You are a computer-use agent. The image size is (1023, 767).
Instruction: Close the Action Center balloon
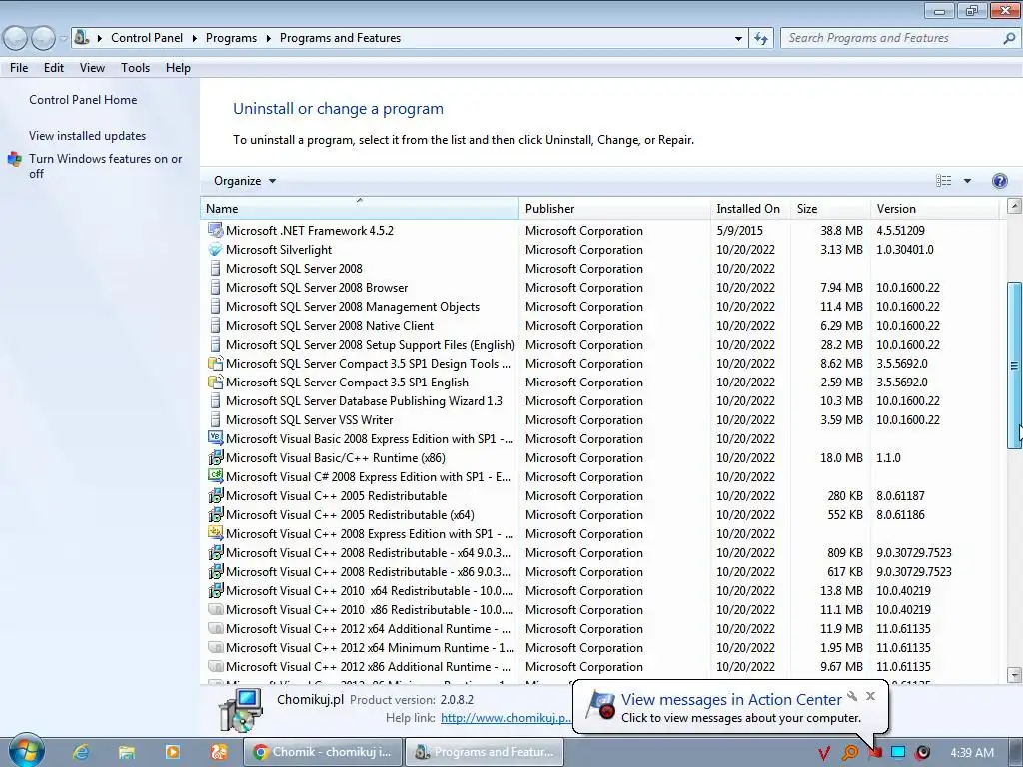click(x=870, y=696)
